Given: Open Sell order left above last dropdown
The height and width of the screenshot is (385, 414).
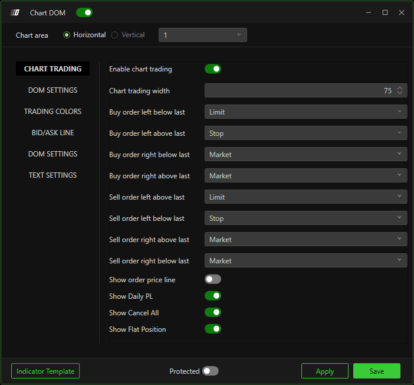Looking at the screenshot, I should click(x=305, y=197).
